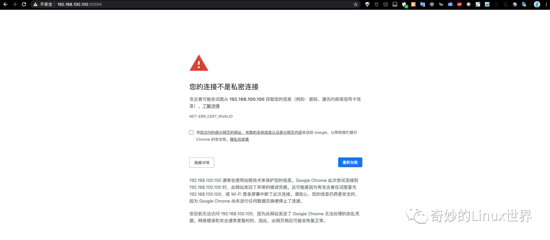
Task: Click the 隐藏详情 button
Action: click(202, 163)
